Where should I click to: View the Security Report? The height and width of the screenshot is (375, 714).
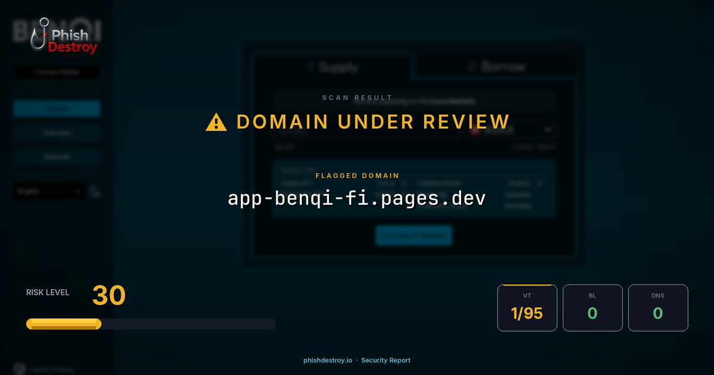coord(386,360)
